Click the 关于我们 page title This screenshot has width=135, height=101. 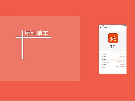tap(106, 27)
